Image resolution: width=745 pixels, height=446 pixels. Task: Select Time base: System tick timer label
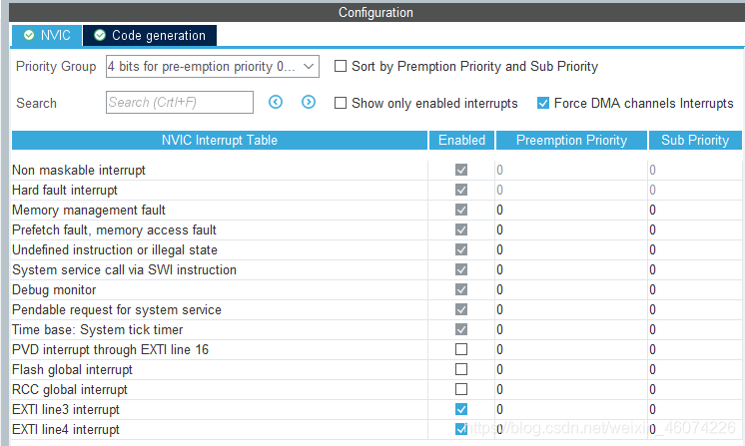coord(98,329)
